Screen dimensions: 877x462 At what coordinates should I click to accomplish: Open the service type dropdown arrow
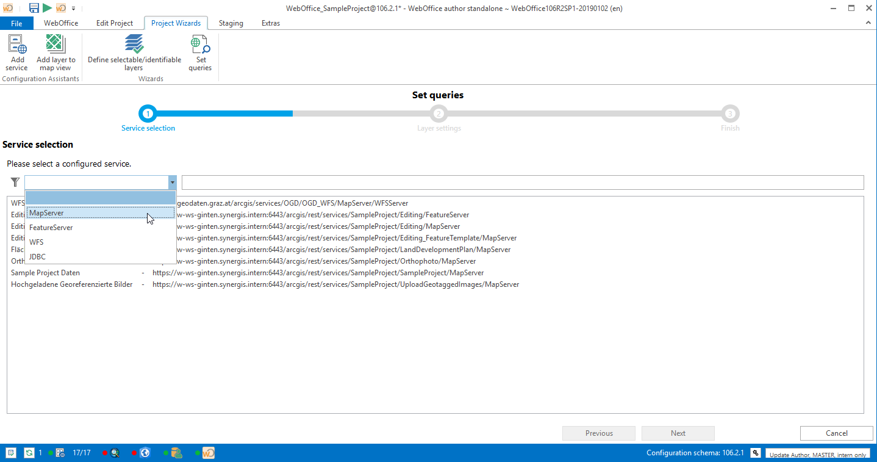[172, 182]
